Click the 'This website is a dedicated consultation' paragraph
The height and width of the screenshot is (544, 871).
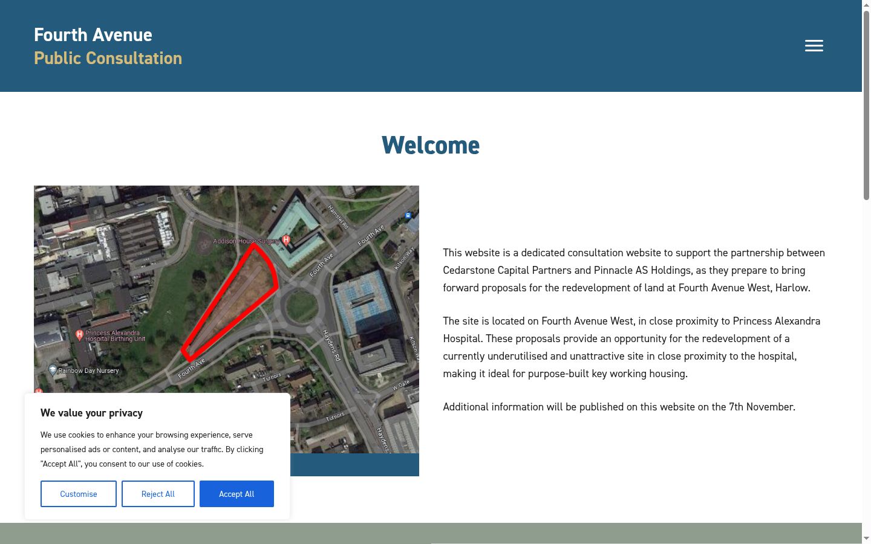tap(634, 270)
